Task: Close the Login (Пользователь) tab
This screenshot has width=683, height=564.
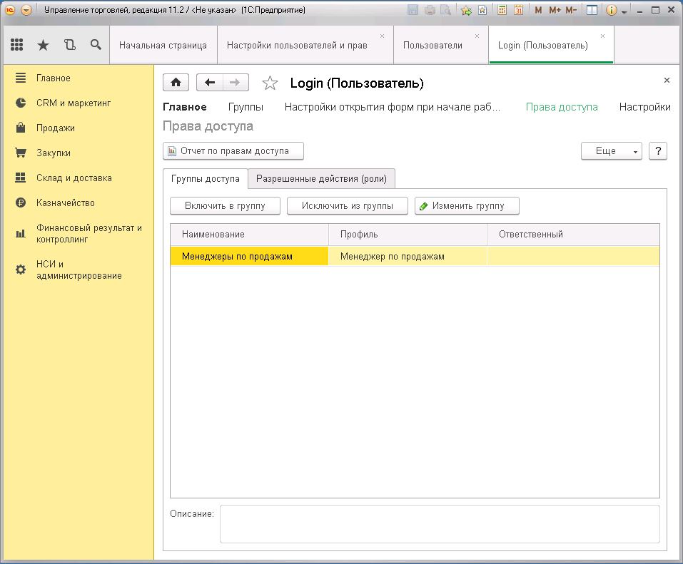Action: coord(602,36)
